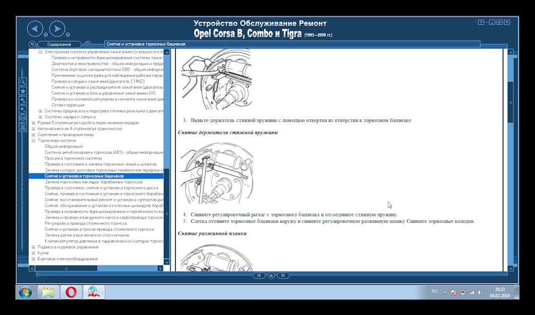Open Замена тормозных накладок барабанных тормозов
Screen dimensions: 535x315
(94, 182)
